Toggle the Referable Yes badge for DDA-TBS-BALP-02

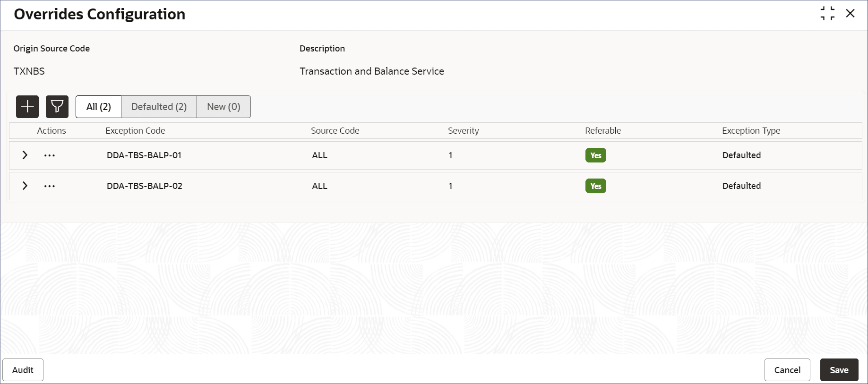(x=595, y=186)
